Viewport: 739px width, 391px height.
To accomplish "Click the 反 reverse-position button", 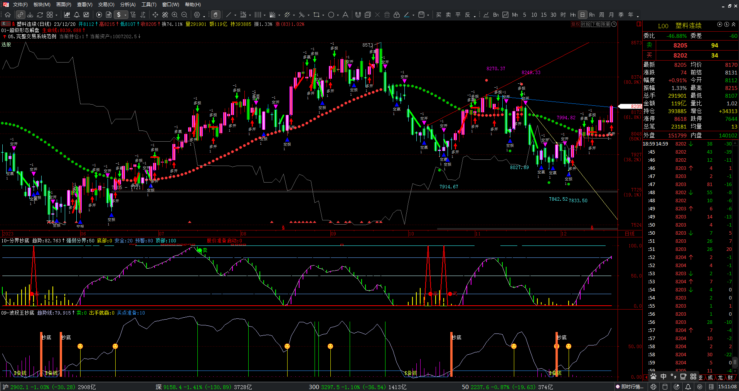I will (468, 15).
